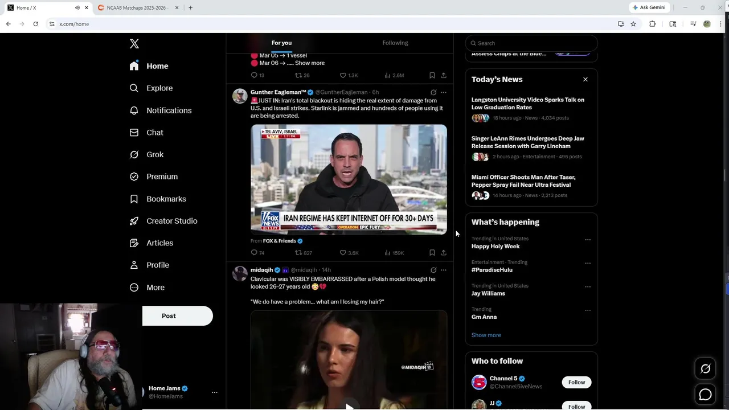The height and width of the screenshot is (410, 729).
Task: Open Happy Holy Week trend
Action: click(x=495, y=247)
